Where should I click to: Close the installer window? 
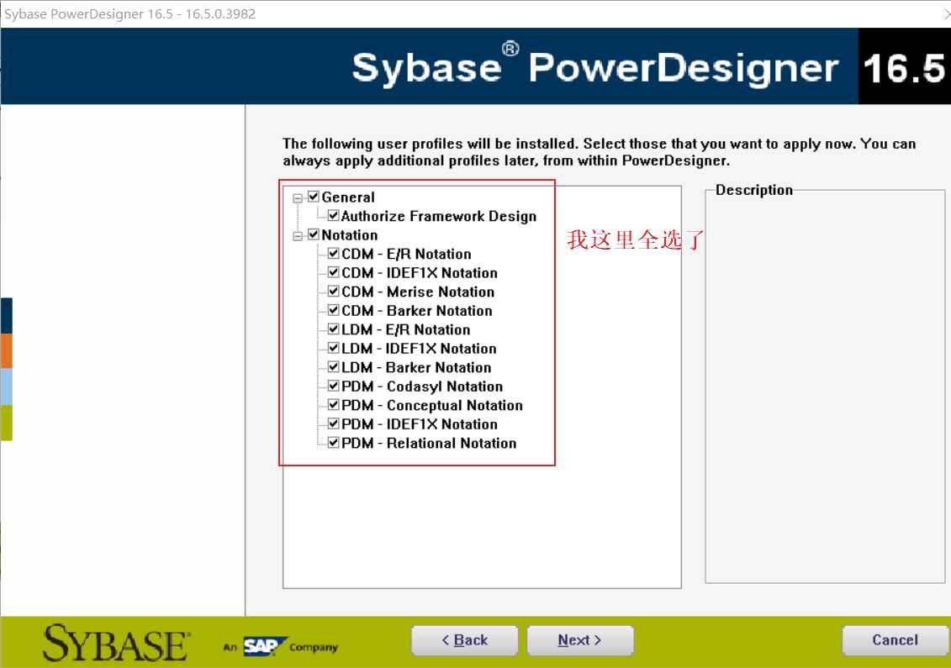tap(946, 13)
